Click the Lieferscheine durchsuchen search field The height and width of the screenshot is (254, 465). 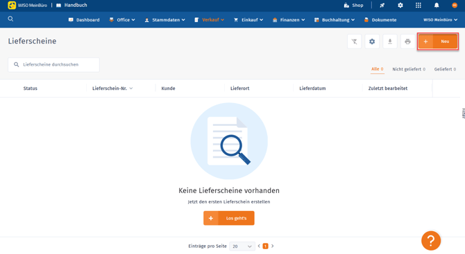coord(53,64)
